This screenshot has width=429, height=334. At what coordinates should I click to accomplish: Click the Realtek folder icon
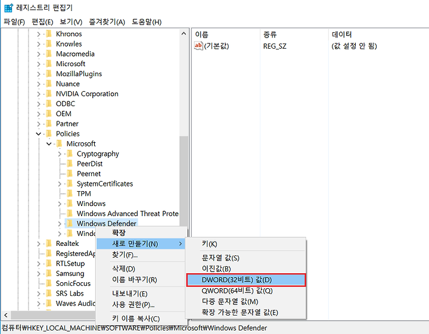tap(49, 244)
